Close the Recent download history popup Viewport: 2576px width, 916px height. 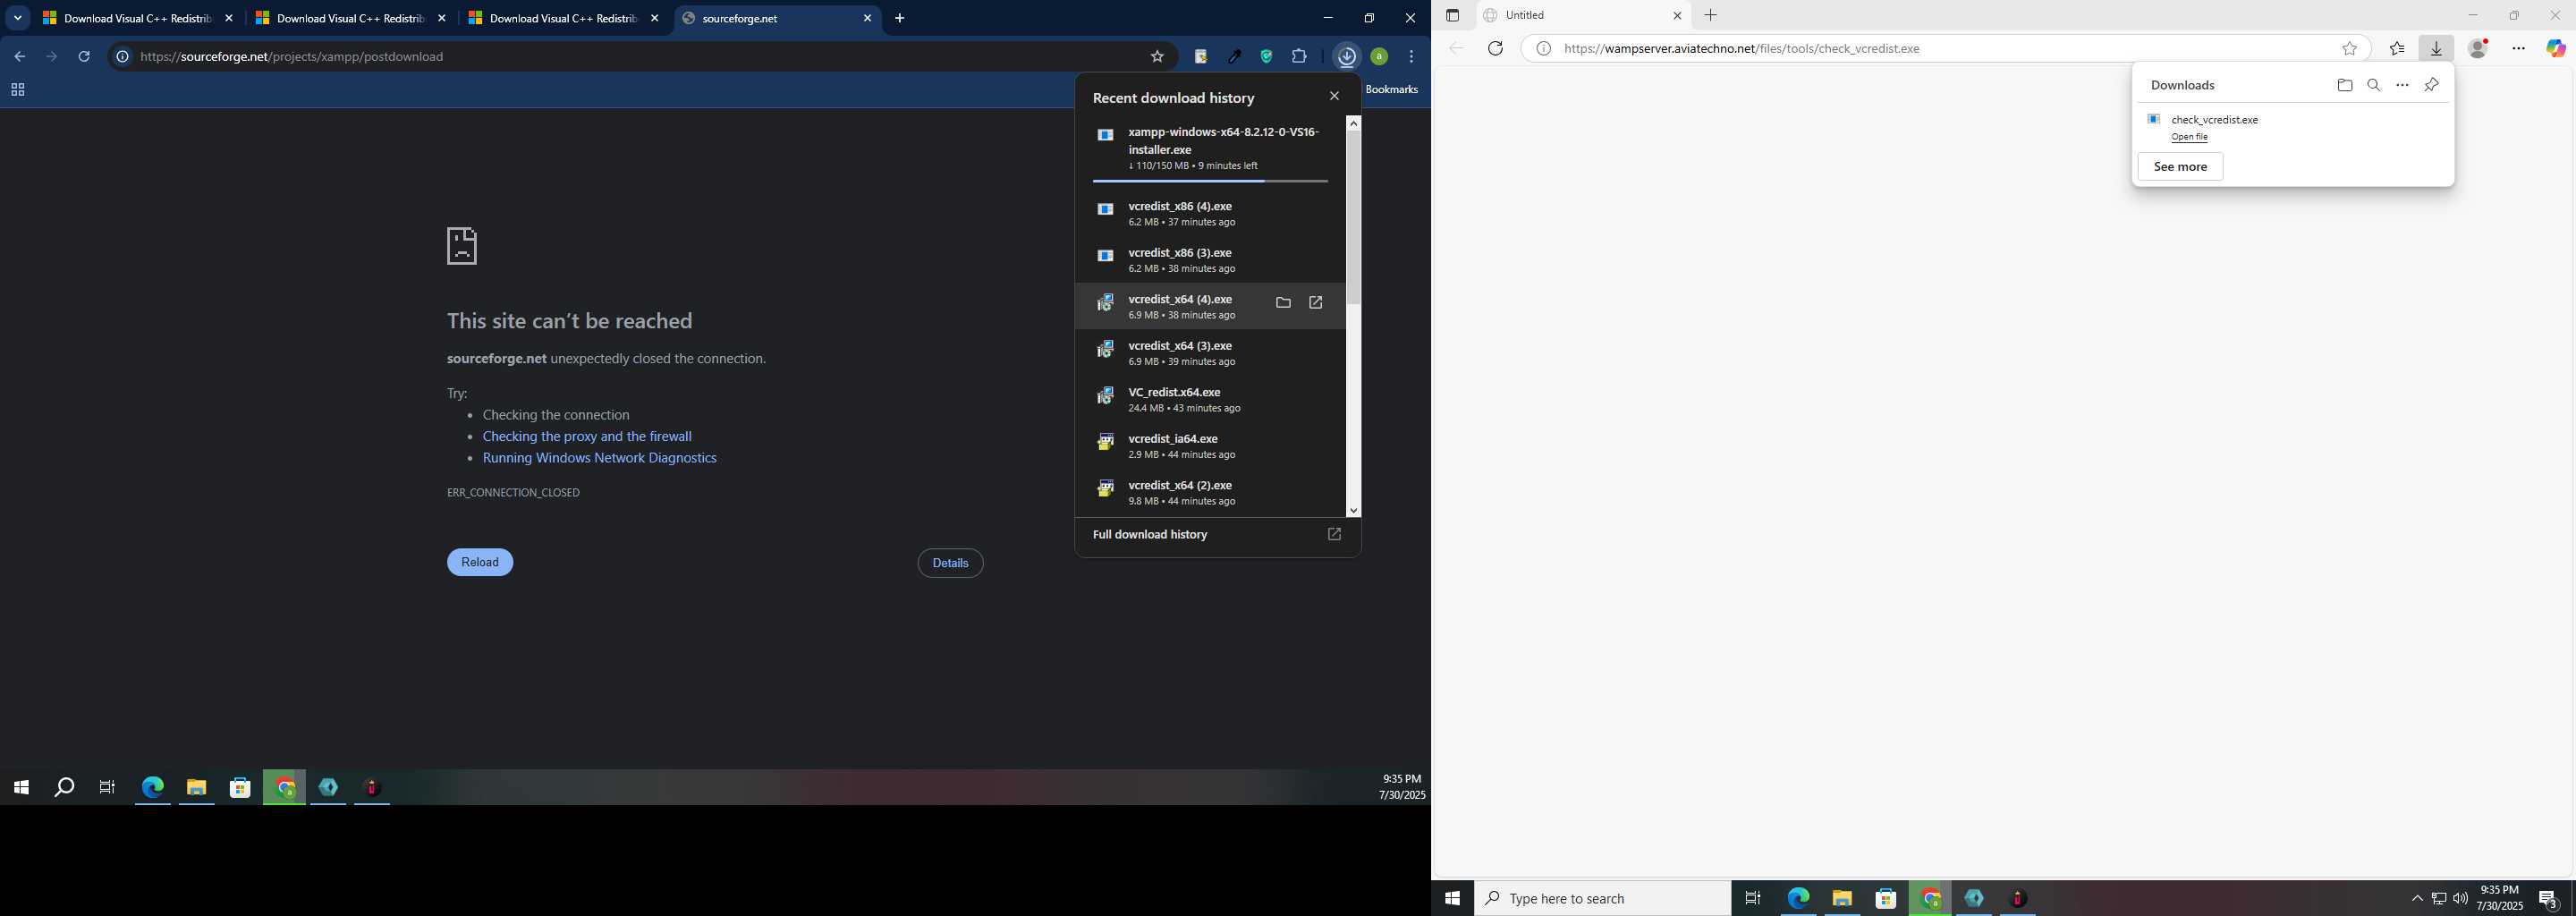1334,96
